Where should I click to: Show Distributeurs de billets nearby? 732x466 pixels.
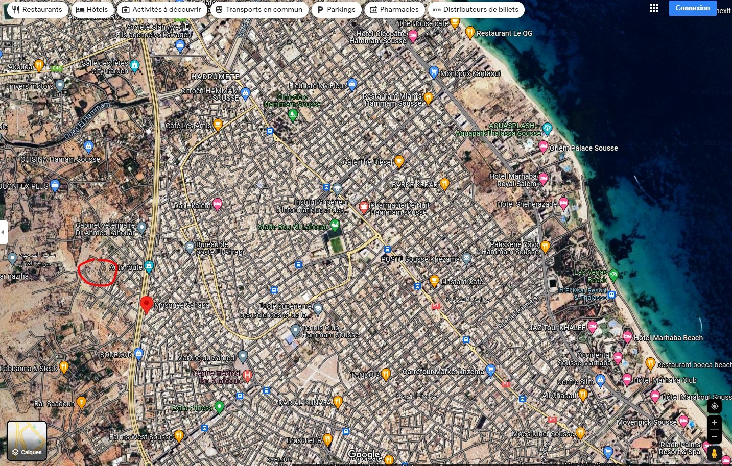476,9
